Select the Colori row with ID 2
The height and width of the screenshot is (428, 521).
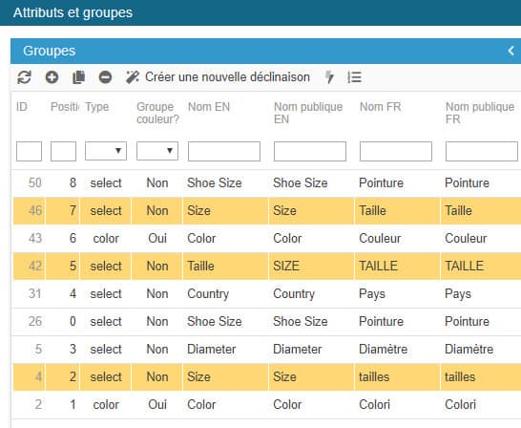point(267,405)
